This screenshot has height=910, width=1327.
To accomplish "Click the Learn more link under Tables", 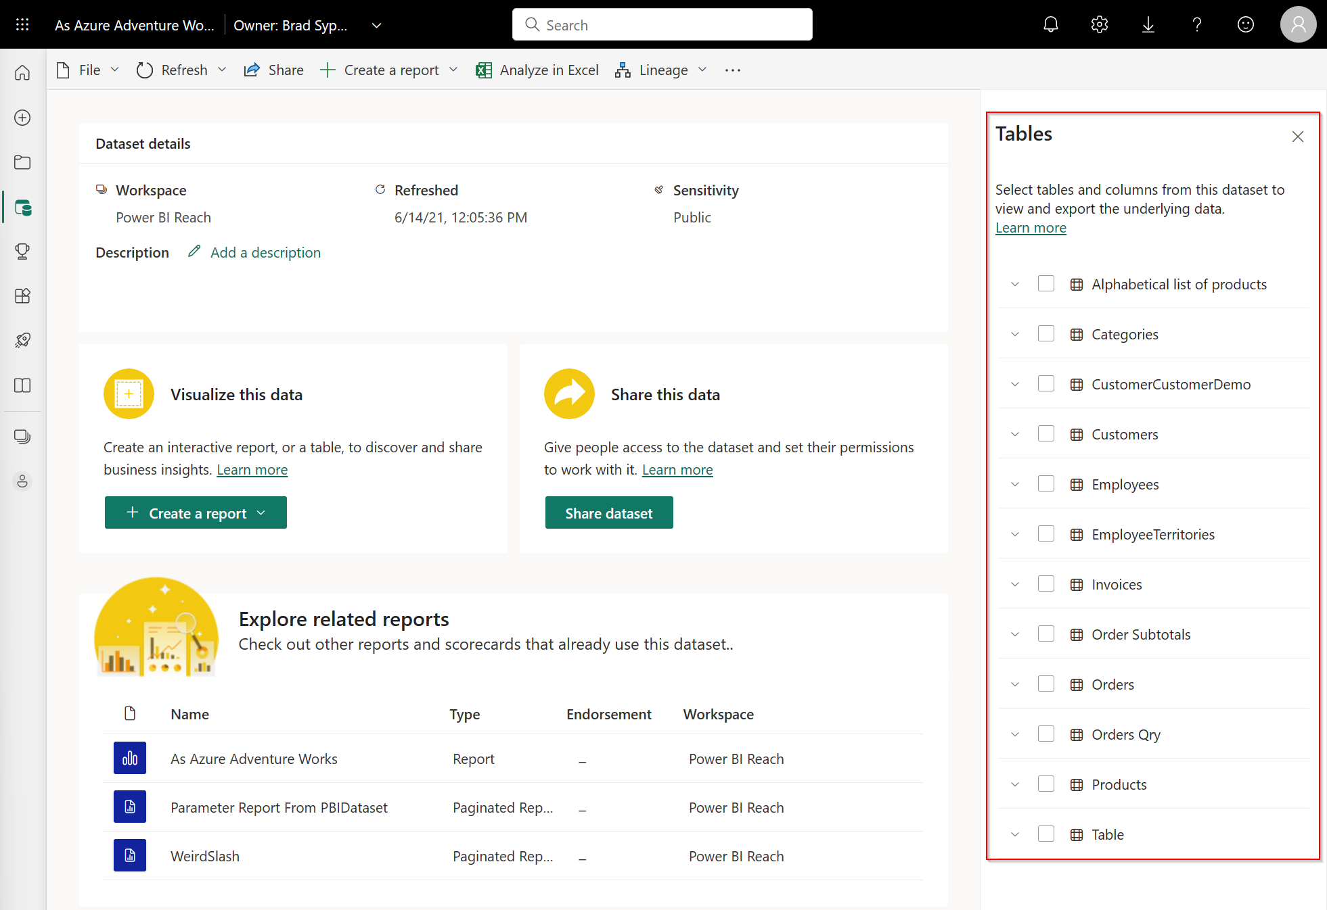I will pos(1029,226).
